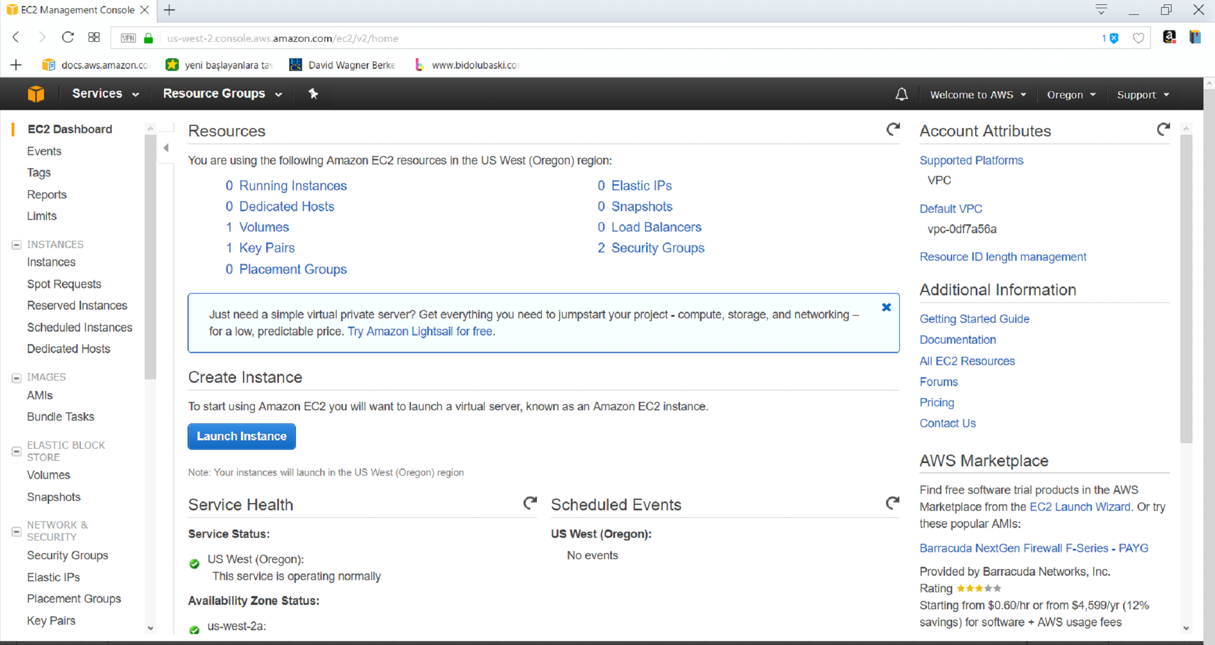The height and width of the screenshot is (645, 1215).
Task: Open the speed dial grid icon
Action: [94, 37]
